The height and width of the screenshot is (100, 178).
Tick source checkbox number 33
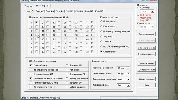coord(81,22)
